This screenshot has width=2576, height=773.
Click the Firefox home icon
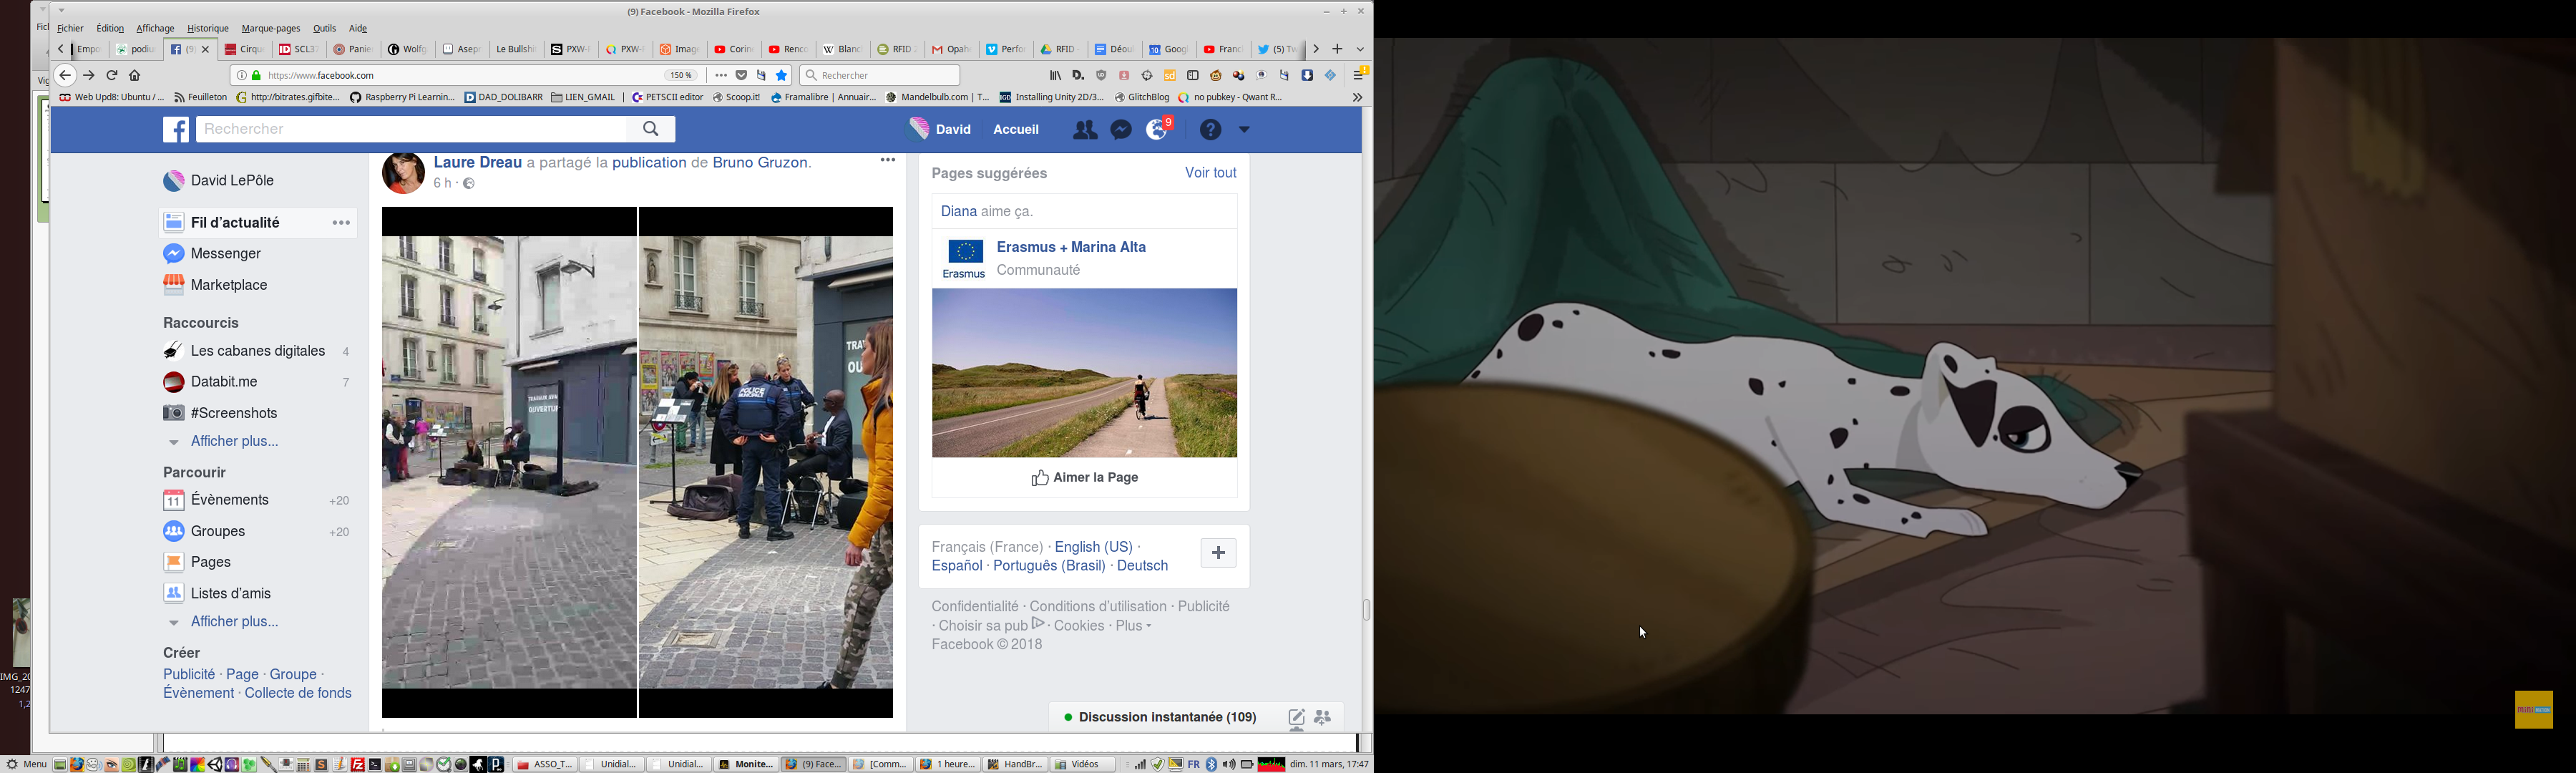point(135,76)
